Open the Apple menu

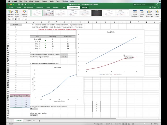point(9,1)
